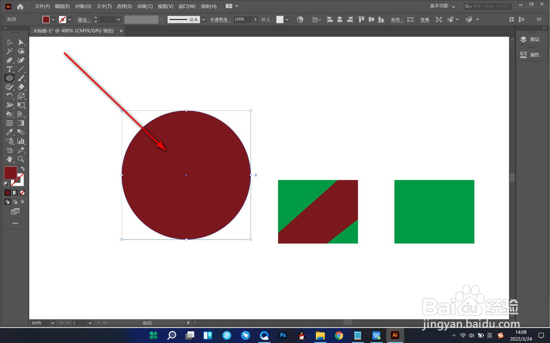550x343 pixels.
Task: Pick the Eyedropper tool
Action: [x=10, y=132]
